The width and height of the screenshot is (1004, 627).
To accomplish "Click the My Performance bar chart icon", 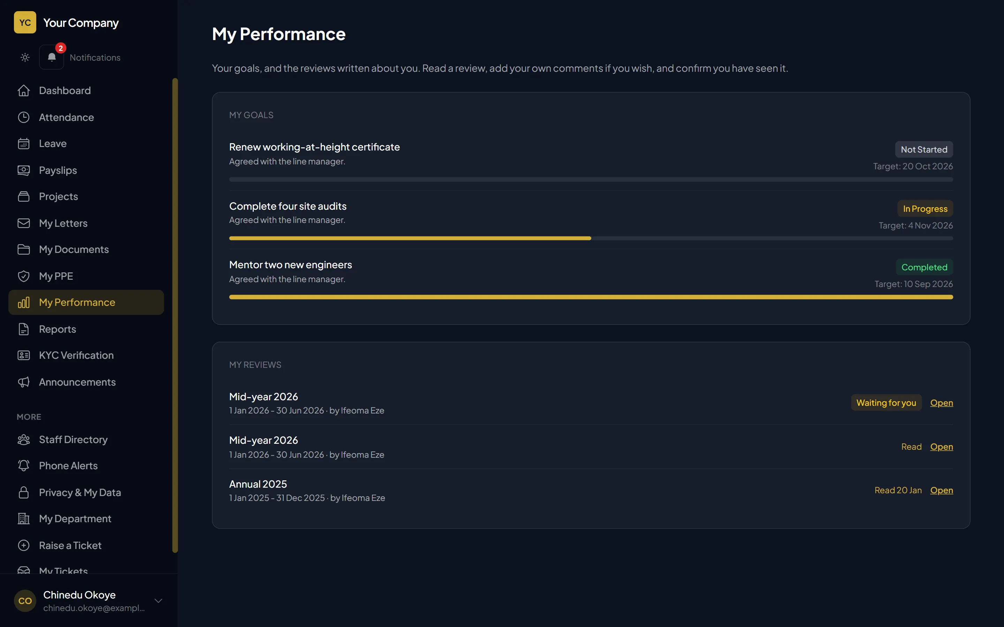I will coord(24,302).
